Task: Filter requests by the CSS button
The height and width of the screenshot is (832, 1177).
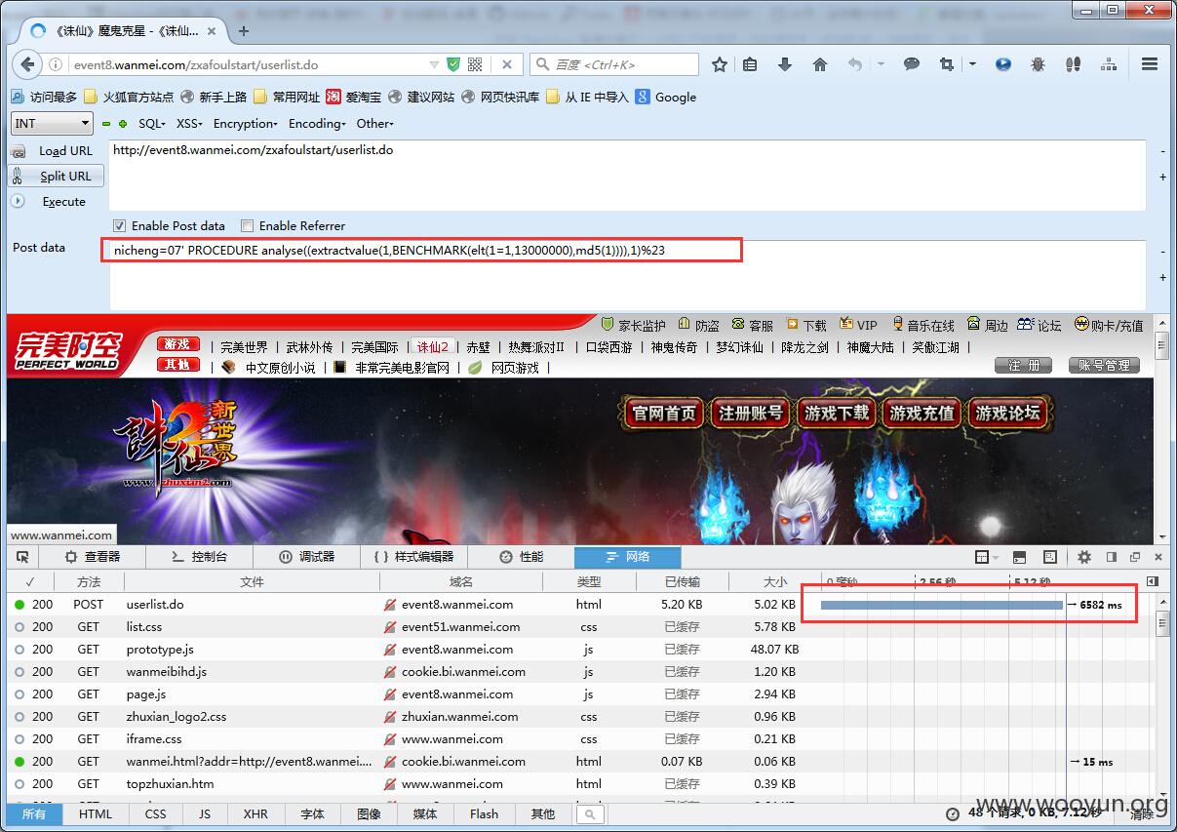Action: click(x=155, y=814)
